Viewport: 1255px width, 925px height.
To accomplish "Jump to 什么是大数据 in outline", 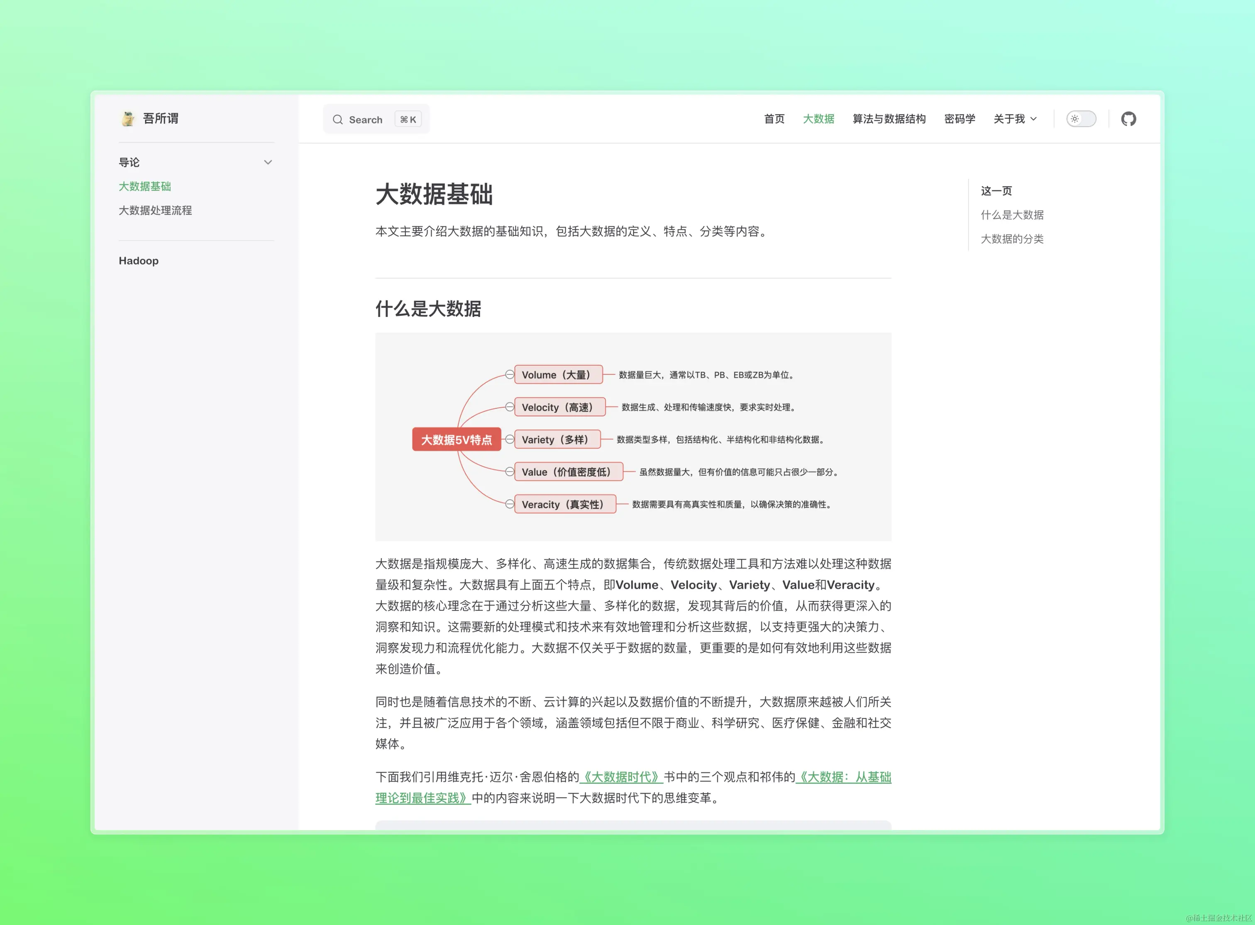I will (x=1012, y=215).
